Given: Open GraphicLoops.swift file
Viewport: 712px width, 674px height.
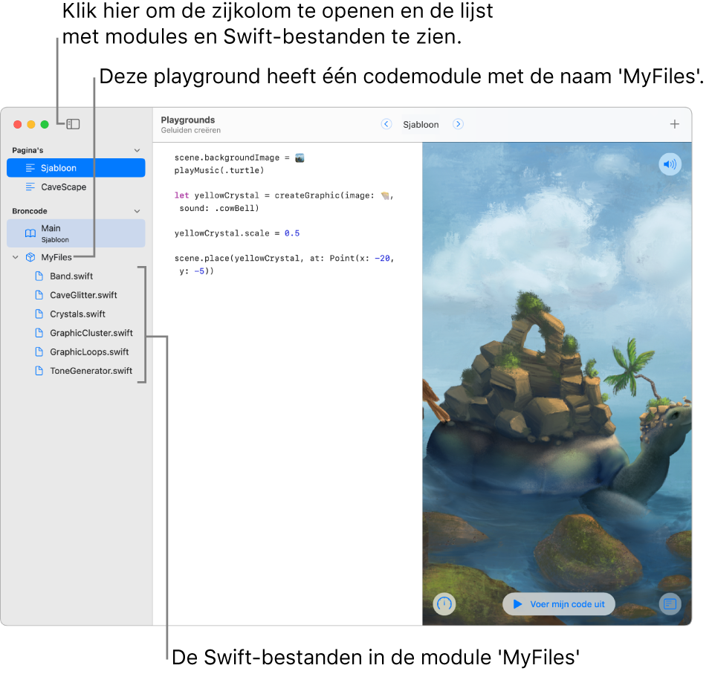Looking at the screenshot, I should pos(89,351).
